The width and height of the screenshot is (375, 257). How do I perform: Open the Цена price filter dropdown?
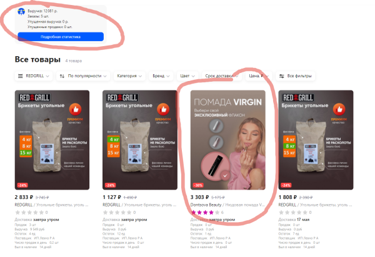tap(259, 76)
